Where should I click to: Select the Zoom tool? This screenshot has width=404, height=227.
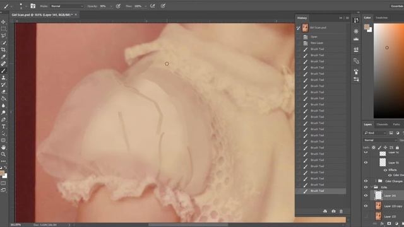click(x=3, y=154)
